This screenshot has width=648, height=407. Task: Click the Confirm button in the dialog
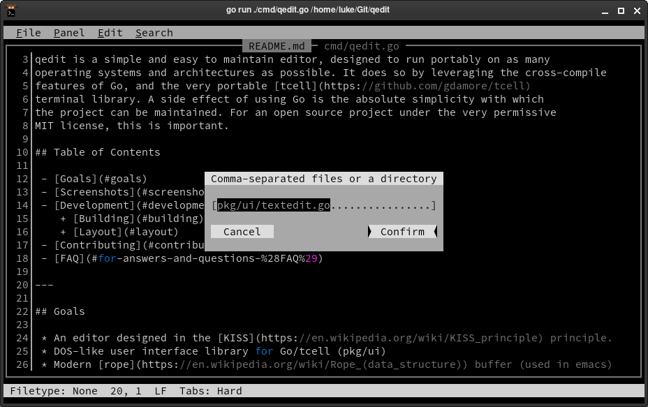point(402,231)
